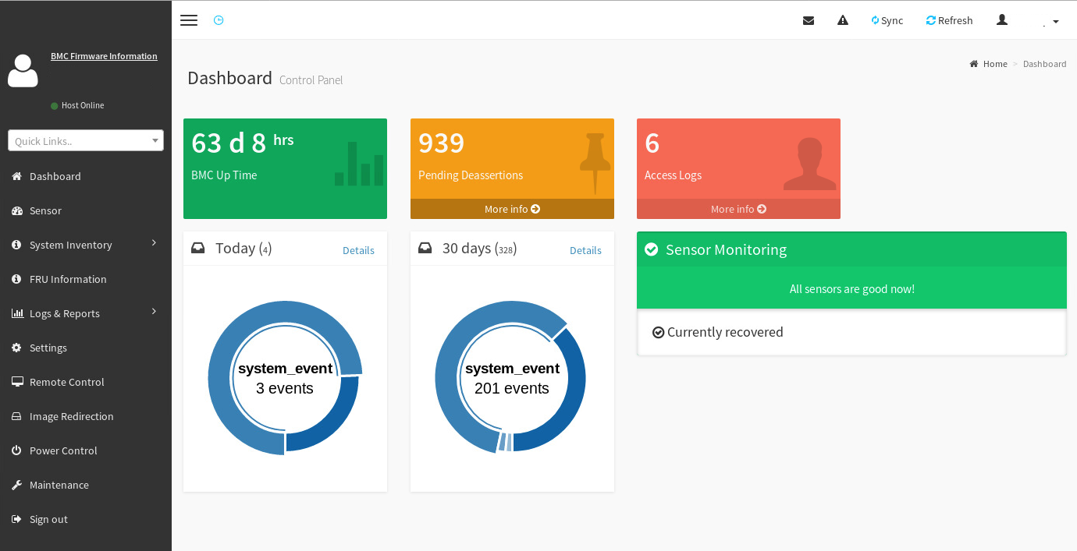Toggle the hamburger sidebar menu
1077x551 pixels.
[189, 20]
